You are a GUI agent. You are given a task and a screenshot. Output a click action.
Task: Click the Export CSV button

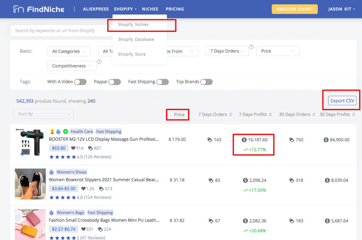[342, 101]
